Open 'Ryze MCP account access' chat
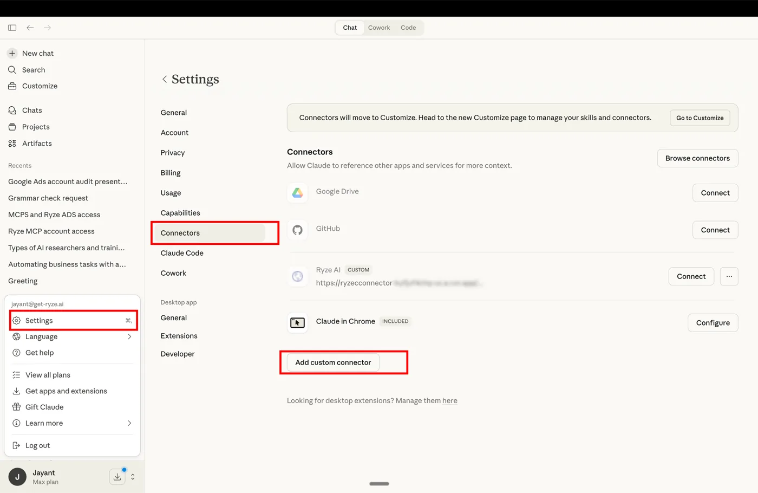758x493 pixels. [x=51, y=231]
